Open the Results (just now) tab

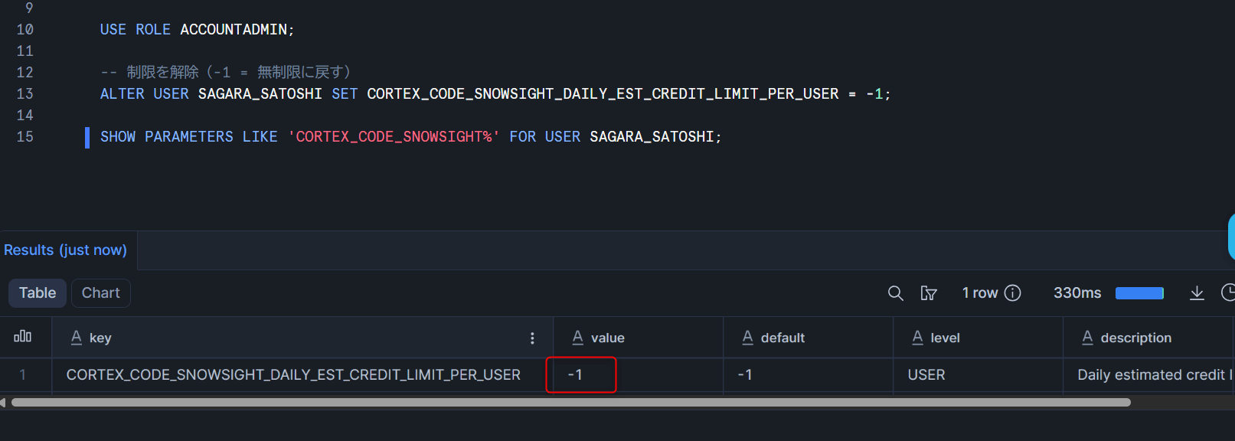[66, 250]
